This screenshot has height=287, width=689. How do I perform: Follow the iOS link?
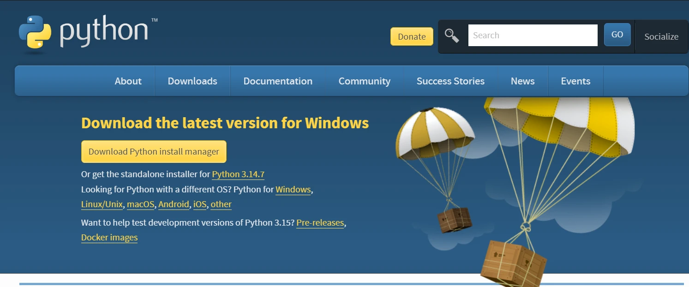200,204
